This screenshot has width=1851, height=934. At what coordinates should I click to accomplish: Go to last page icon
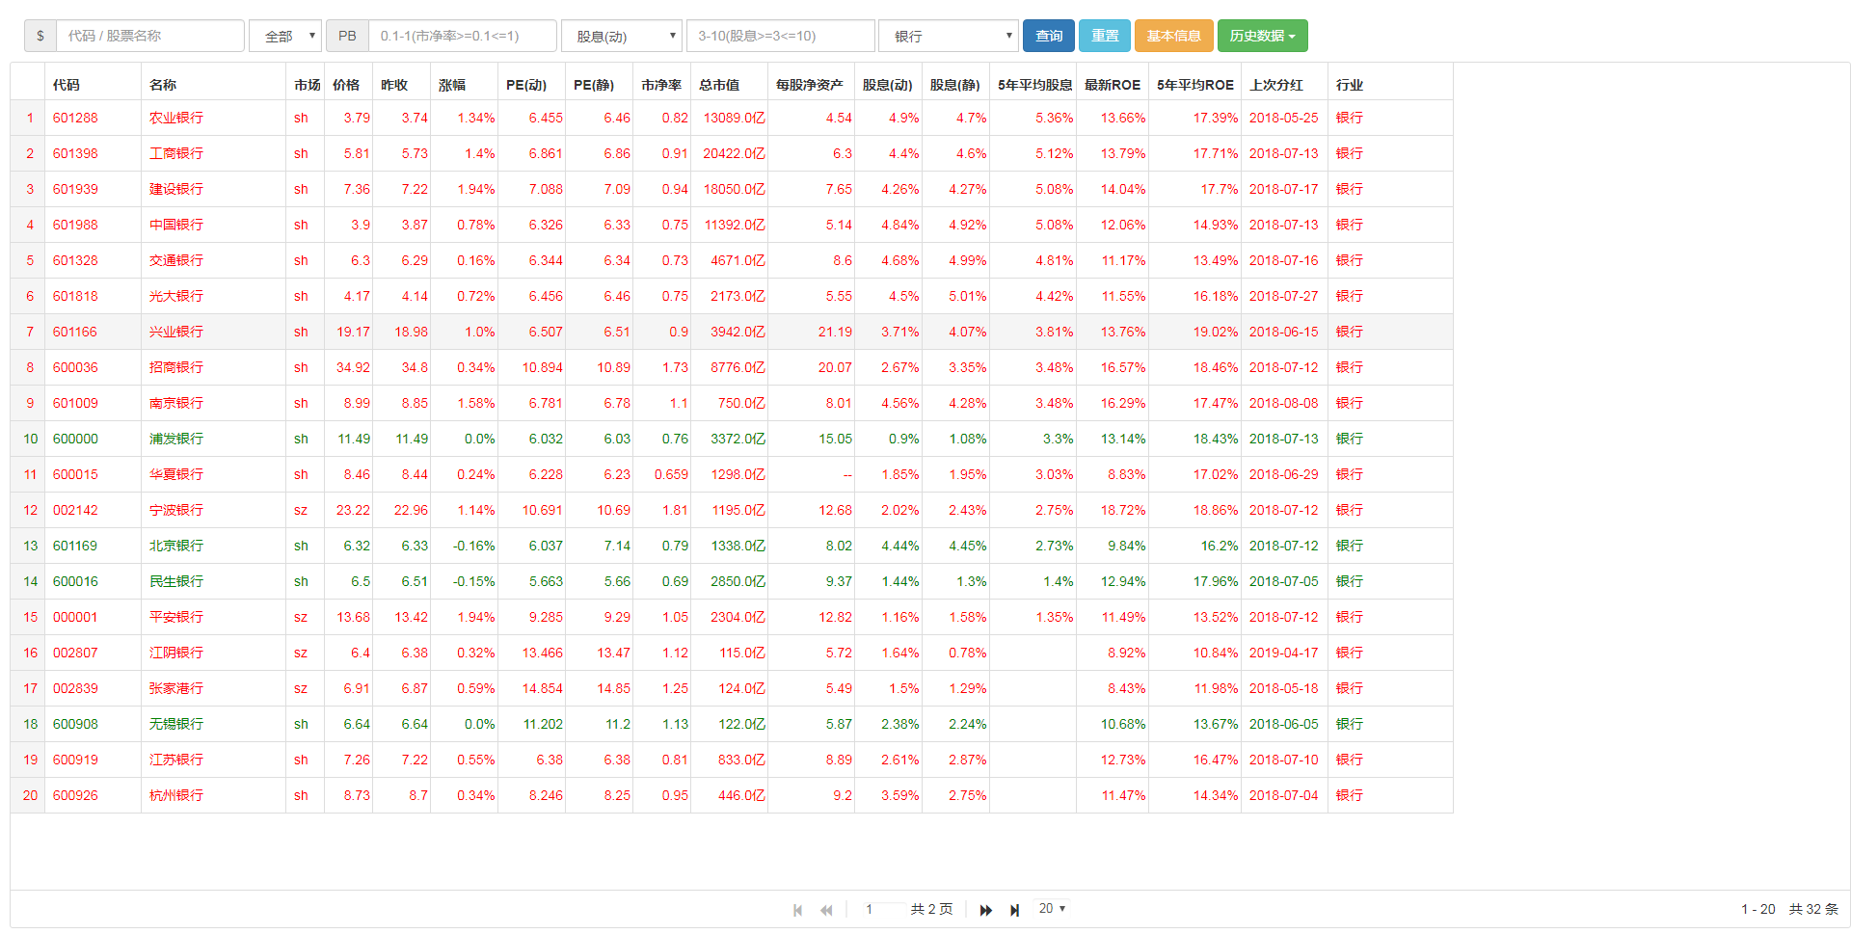(1014, 910)
